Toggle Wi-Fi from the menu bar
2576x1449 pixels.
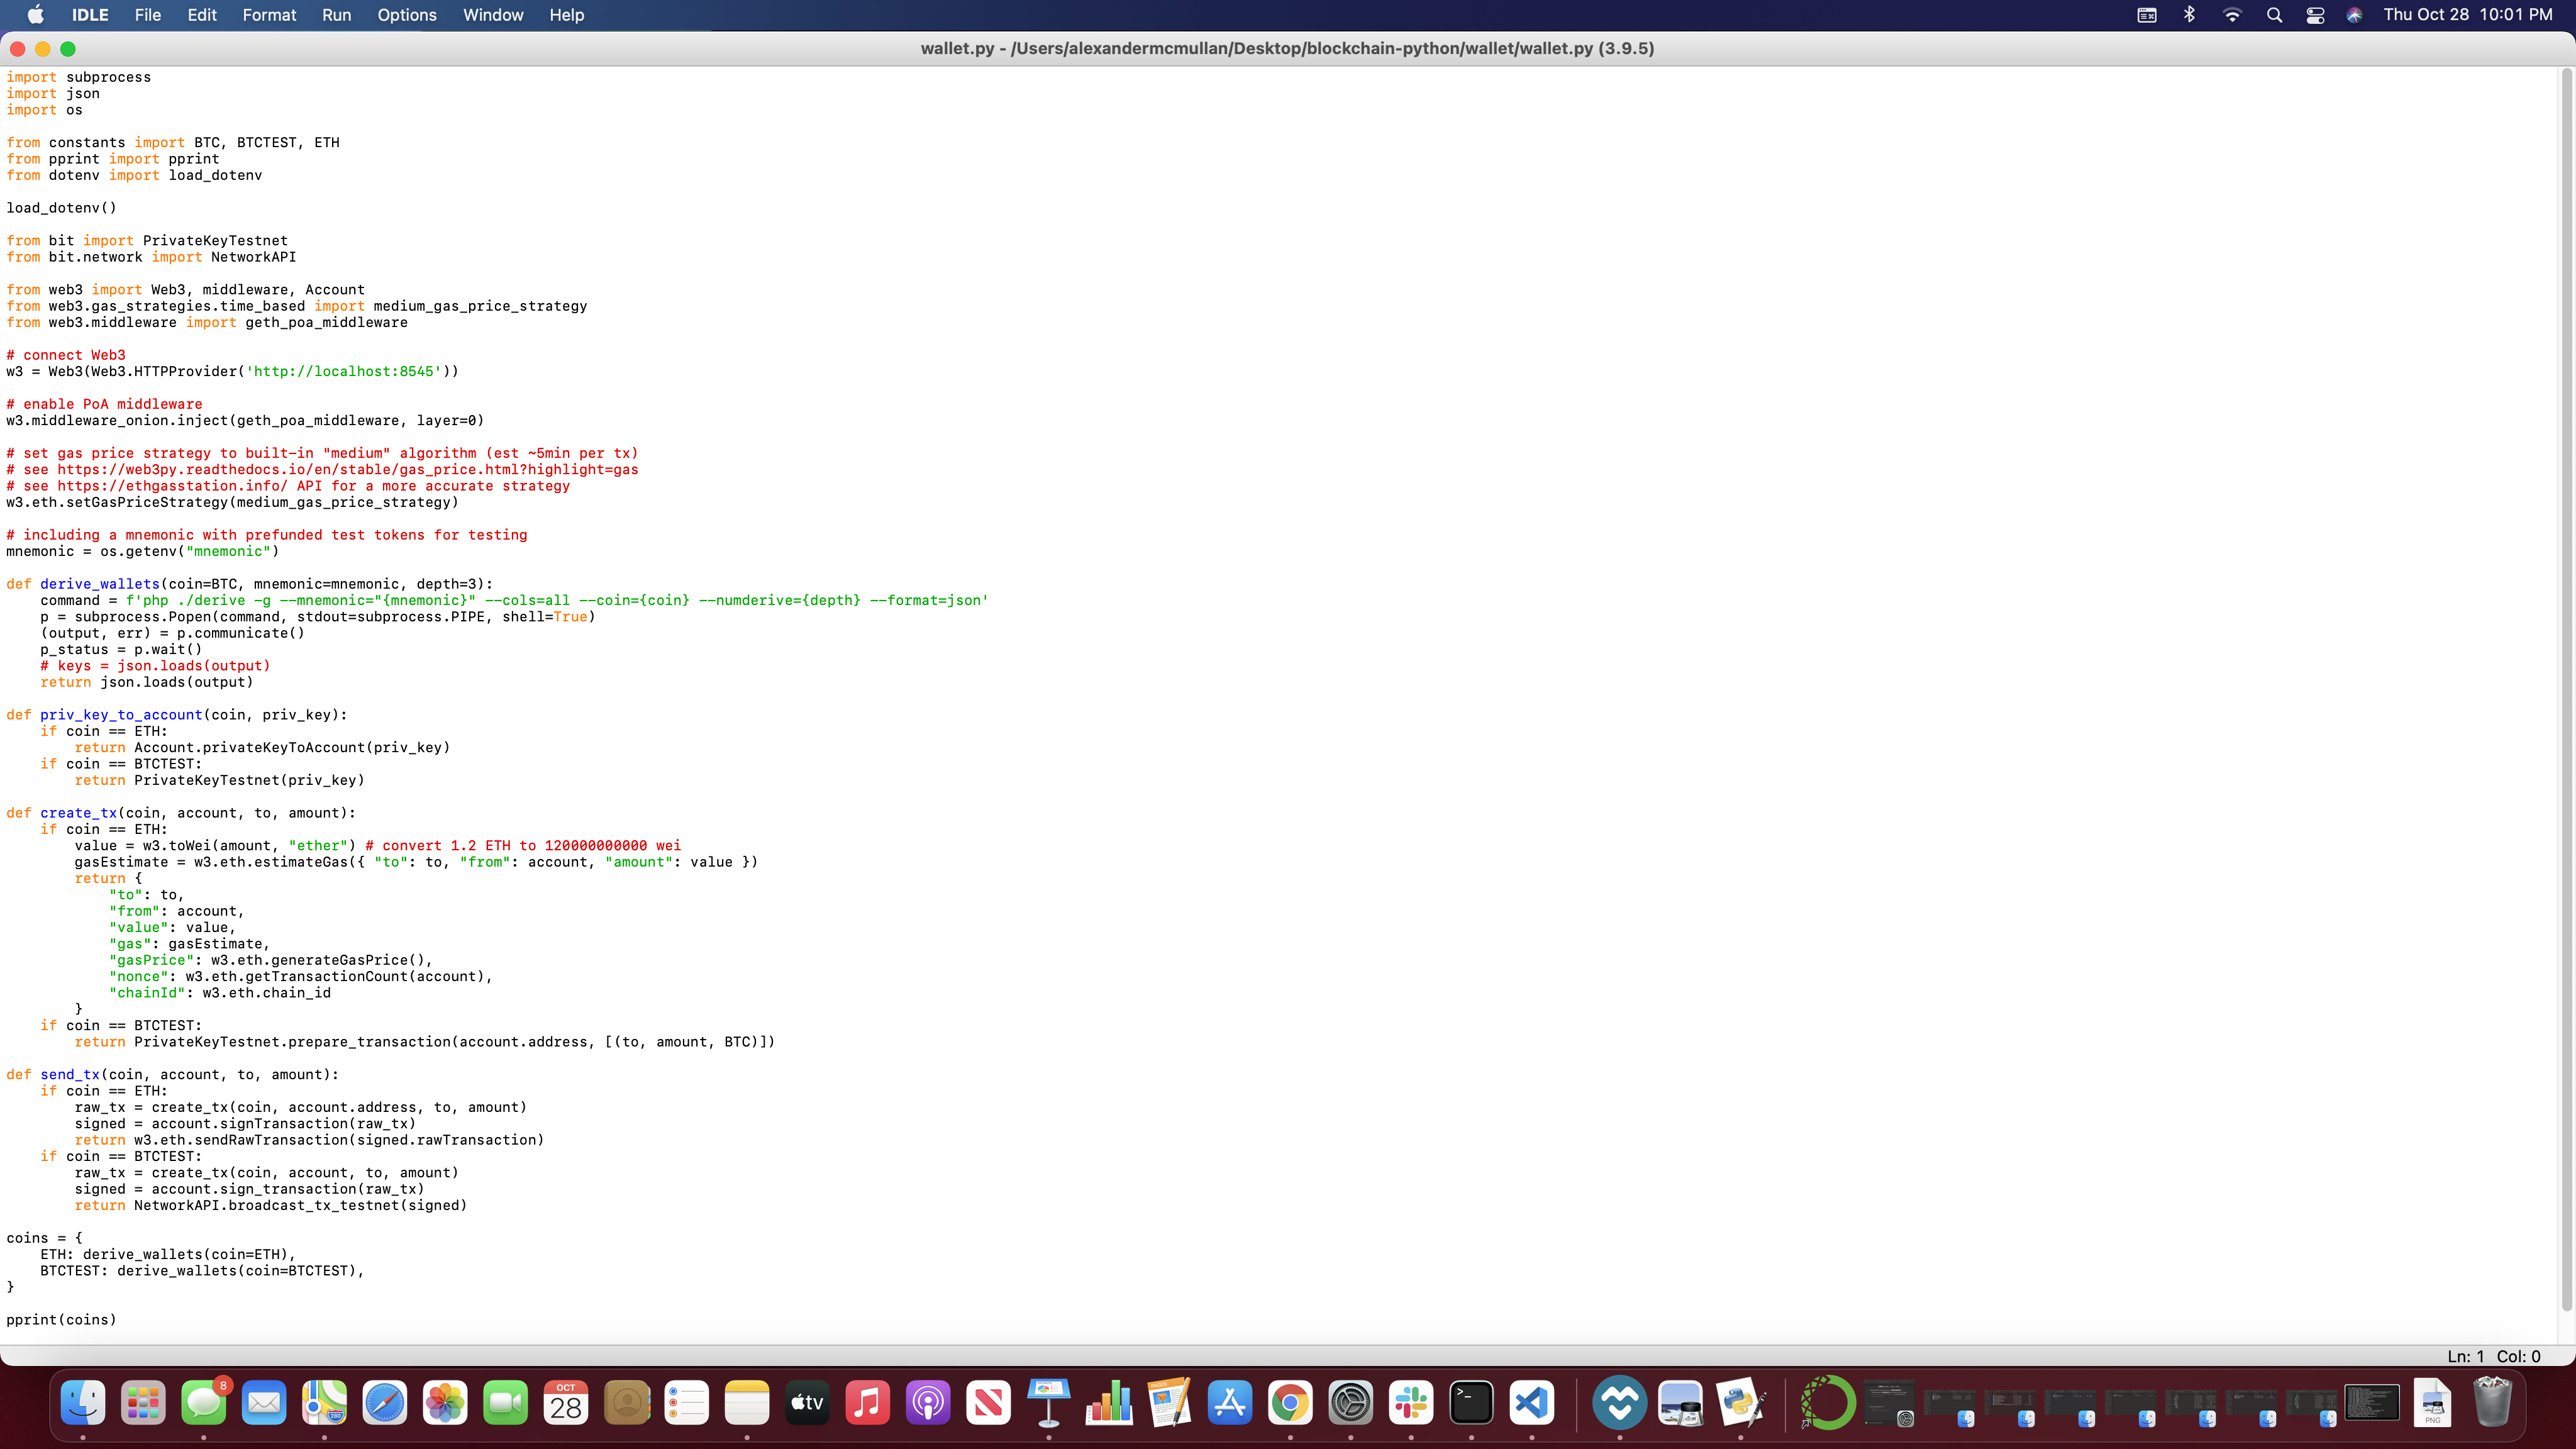(2232, 15)
